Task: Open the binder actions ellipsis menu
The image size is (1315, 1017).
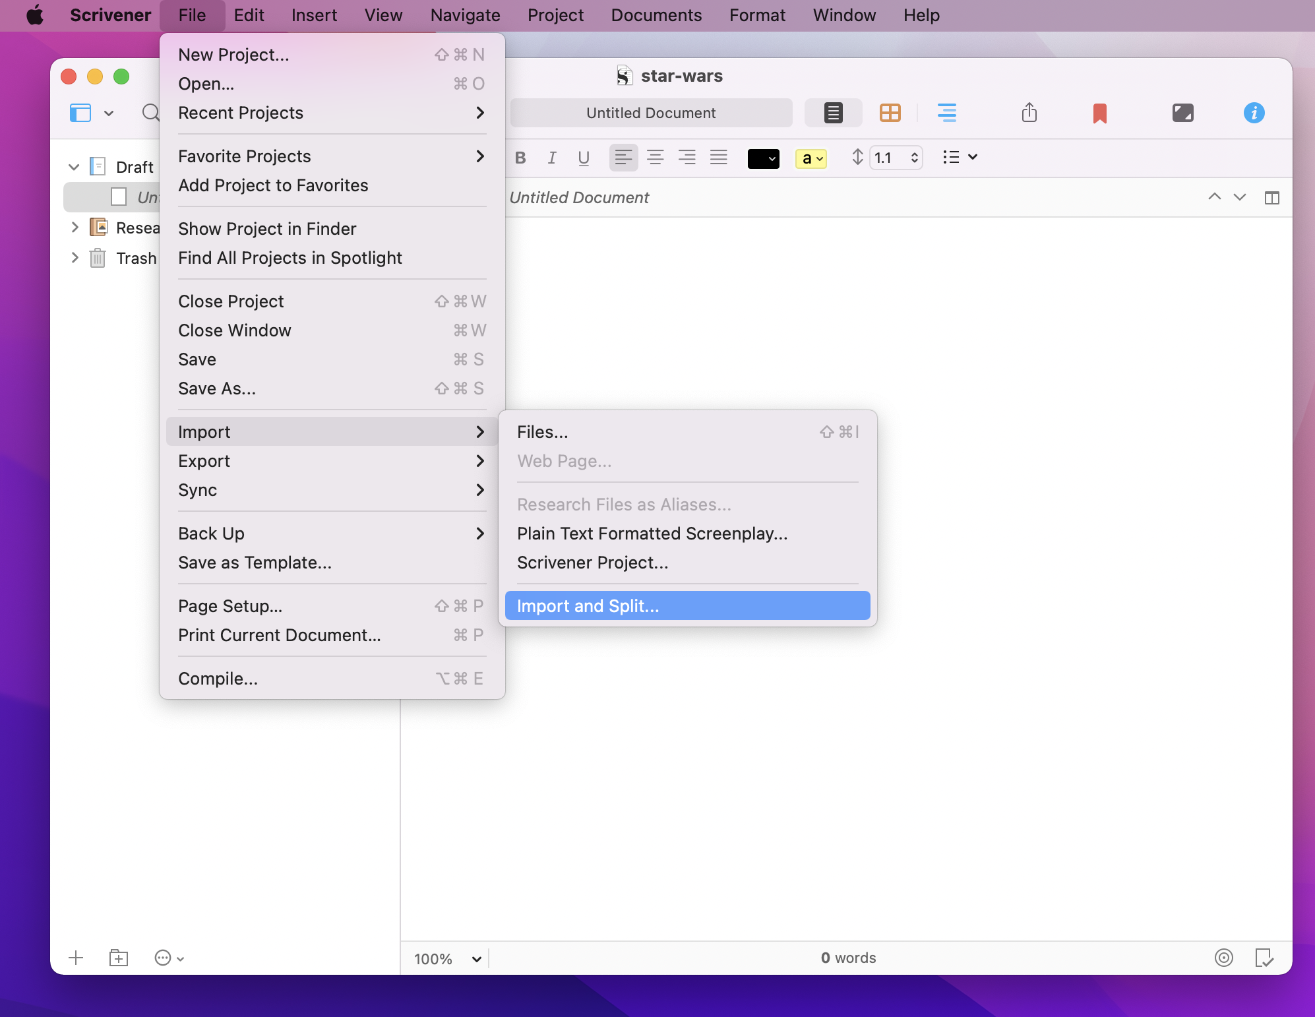Action: pos(169,958)
